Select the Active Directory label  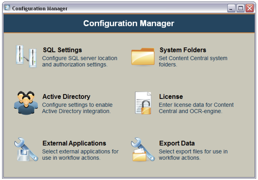tap(66, 97)
